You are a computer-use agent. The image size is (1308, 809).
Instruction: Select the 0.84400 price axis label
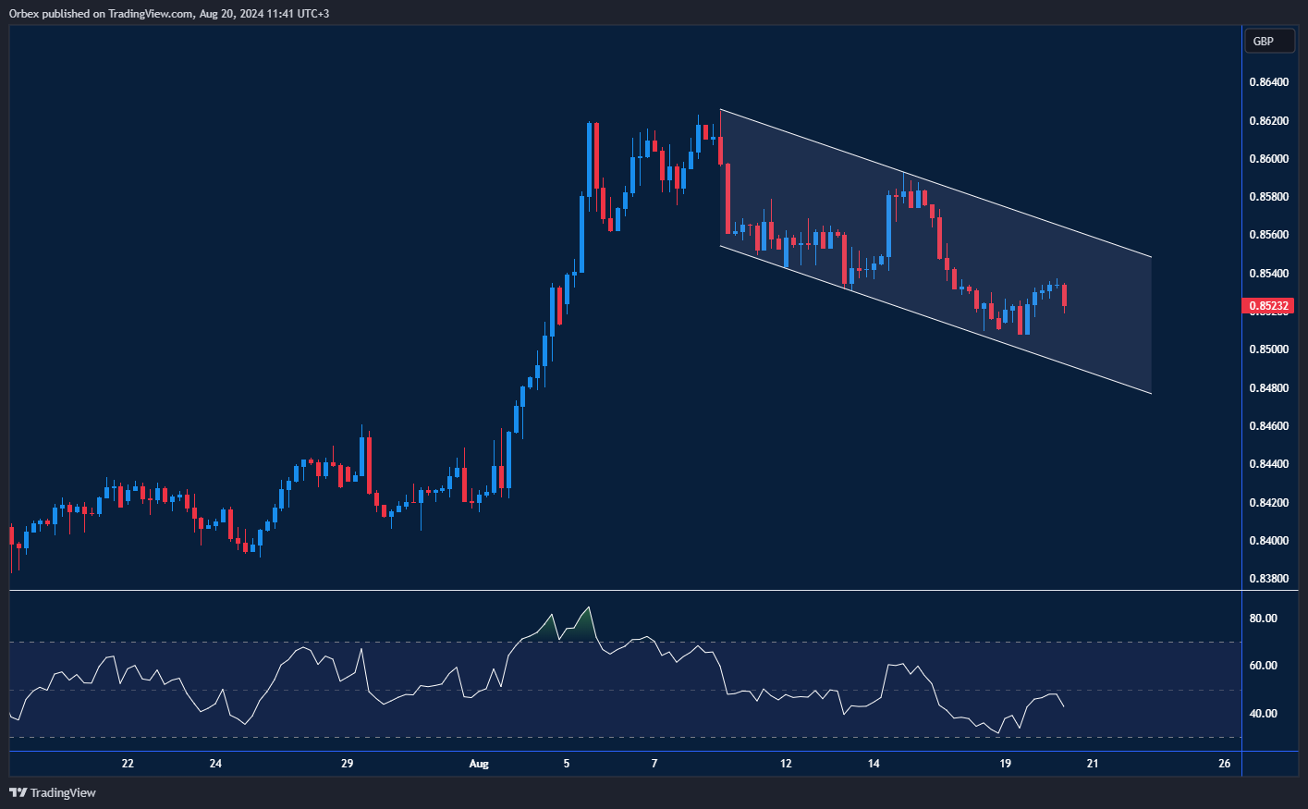pyautogui.click(x=1268, y=464)
